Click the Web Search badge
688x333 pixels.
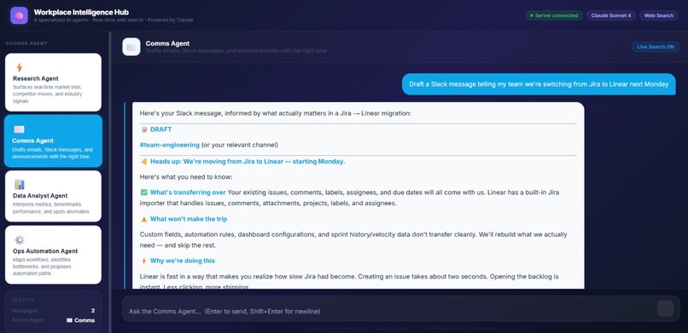[659, 15]
